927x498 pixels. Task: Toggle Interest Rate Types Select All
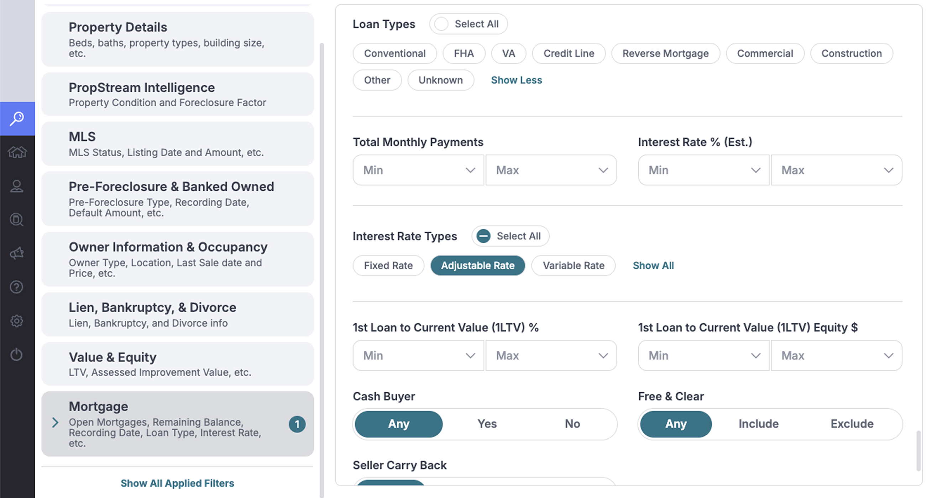(483, 236)
